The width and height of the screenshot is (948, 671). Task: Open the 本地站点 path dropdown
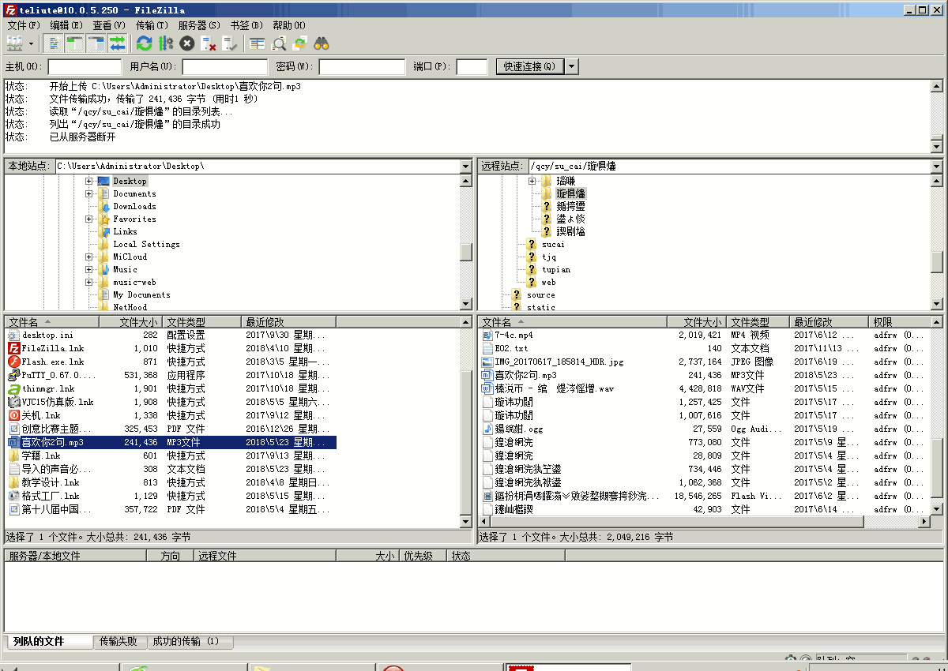point(466,167)
